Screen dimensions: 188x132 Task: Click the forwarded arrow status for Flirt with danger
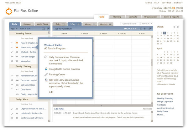(x=12, y=57)
